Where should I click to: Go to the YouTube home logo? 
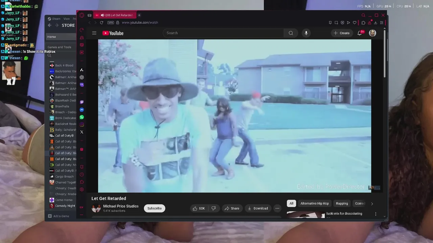click(113, 33)
